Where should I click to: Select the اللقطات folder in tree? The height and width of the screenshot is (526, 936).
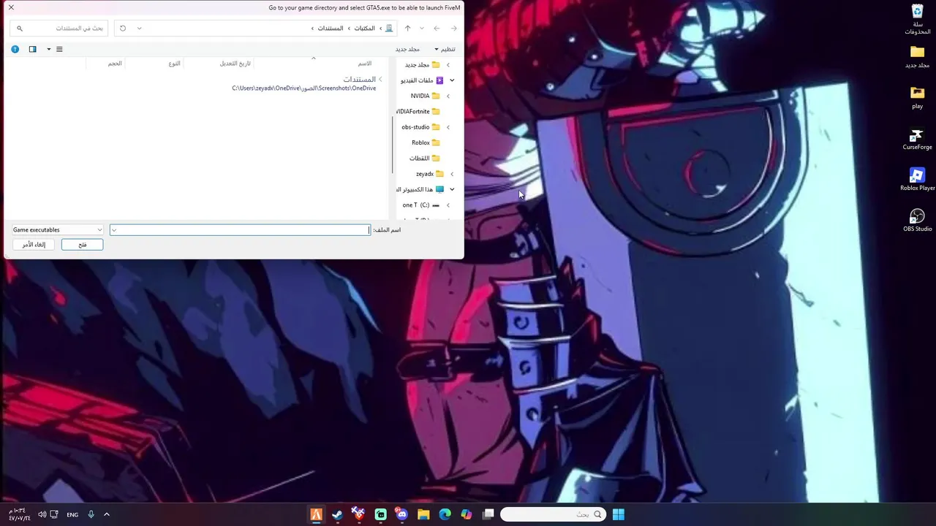[425, 159]
